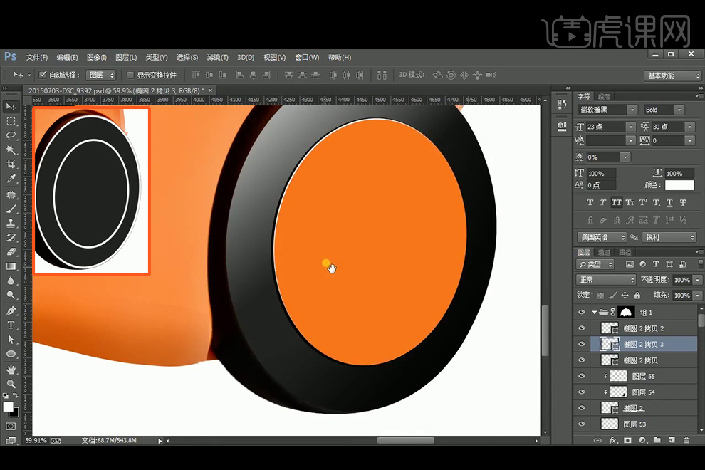Select the Zoom tool in toolbox

(x=11, y=384)
